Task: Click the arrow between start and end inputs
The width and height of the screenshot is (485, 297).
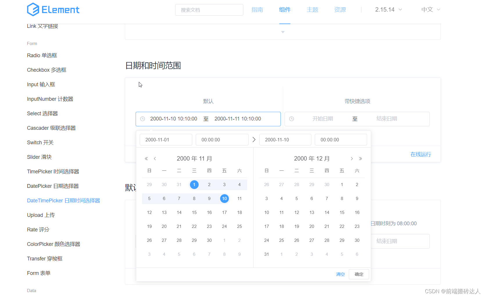Action: 254,140
